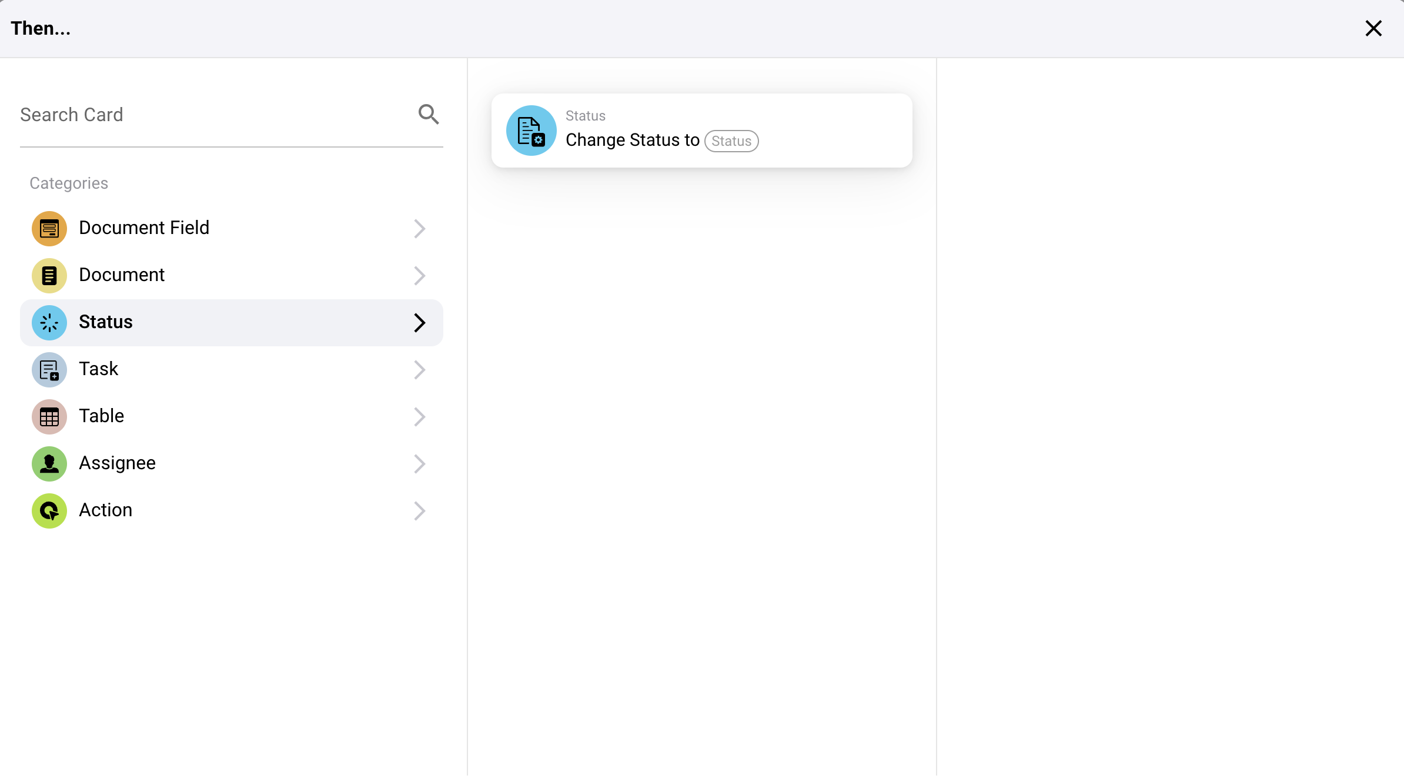1404x782 pixels.
Task: Select the Assignee category label
Action: pos(117,463)
